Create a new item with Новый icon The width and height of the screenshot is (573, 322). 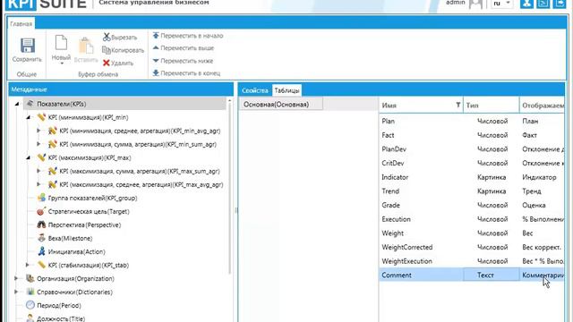pyautogui.click(x=61, y=43)
